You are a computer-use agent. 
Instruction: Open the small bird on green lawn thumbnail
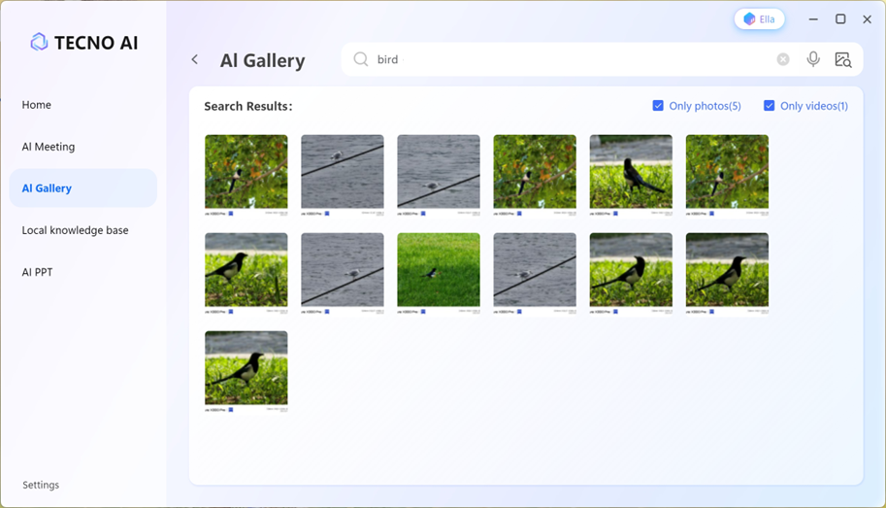[x=439, y=270]
